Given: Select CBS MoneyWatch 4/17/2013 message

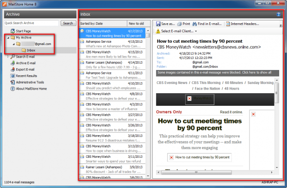Looking at the screenshot, I should [x=112, y=33].
